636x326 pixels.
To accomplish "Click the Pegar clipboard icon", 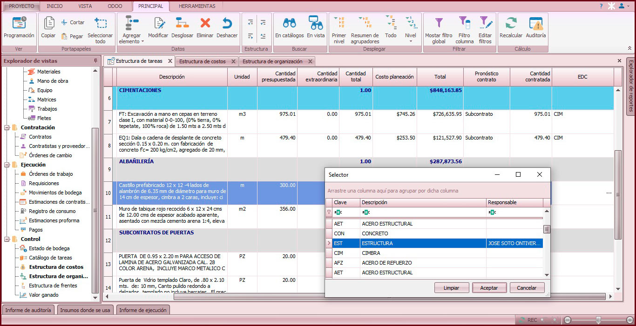I will pos(64,36).
